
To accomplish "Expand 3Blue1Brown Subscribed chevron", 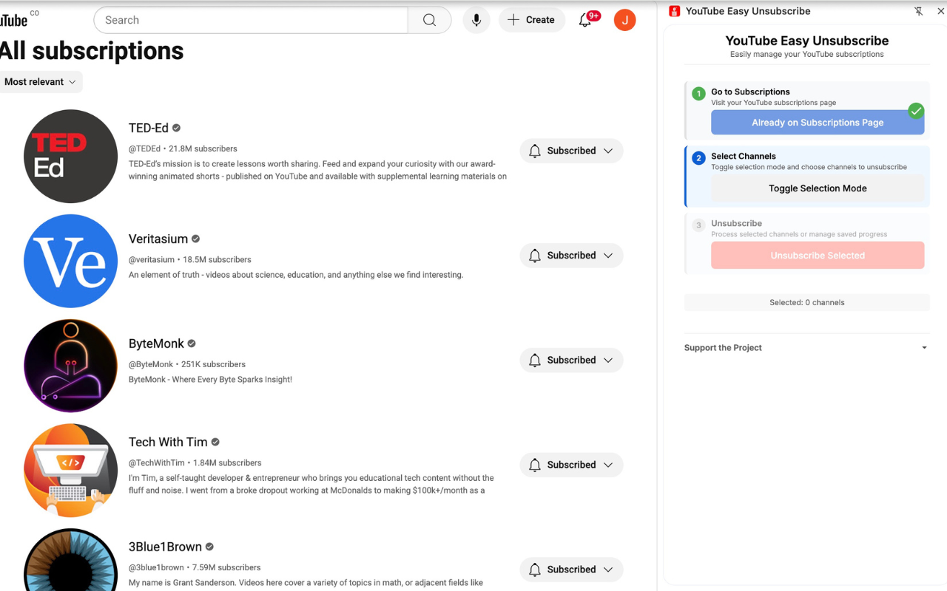I will pos(608,570).
